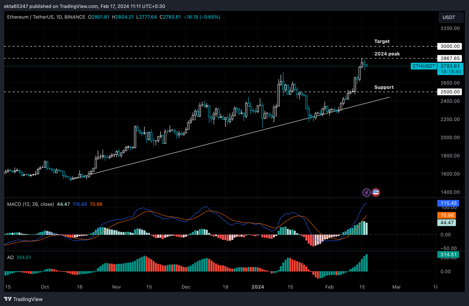Open the BINANCE exchange selector
The image size is (469, 306).
74,17
